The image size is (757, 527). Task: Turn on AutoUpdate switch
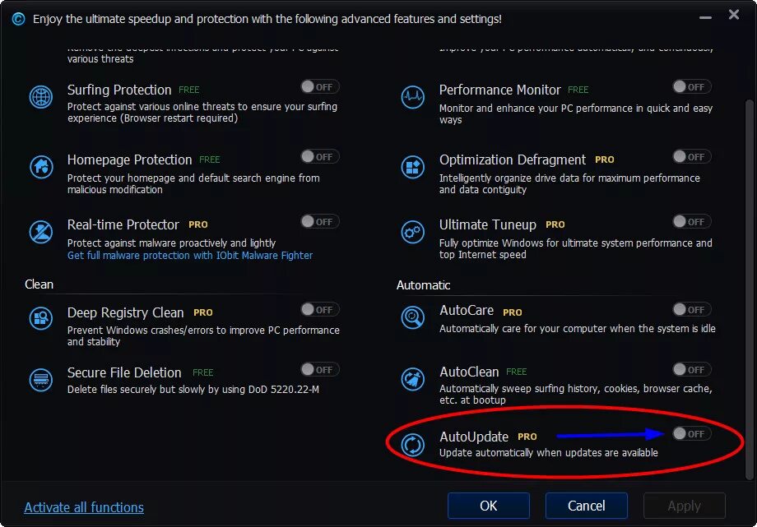(692, 433)
